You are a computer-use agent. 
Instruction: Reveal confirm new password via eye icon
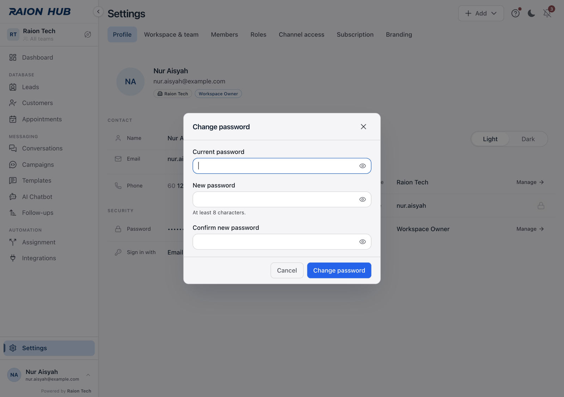coord(362,242)
